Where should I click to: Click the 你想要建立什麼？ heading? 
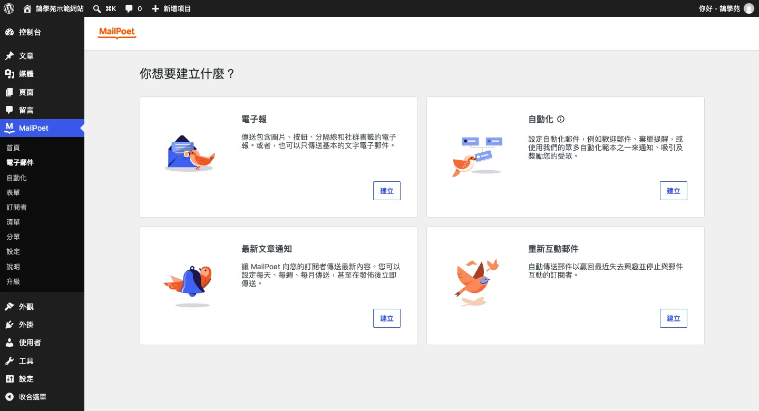coord(187,73)
